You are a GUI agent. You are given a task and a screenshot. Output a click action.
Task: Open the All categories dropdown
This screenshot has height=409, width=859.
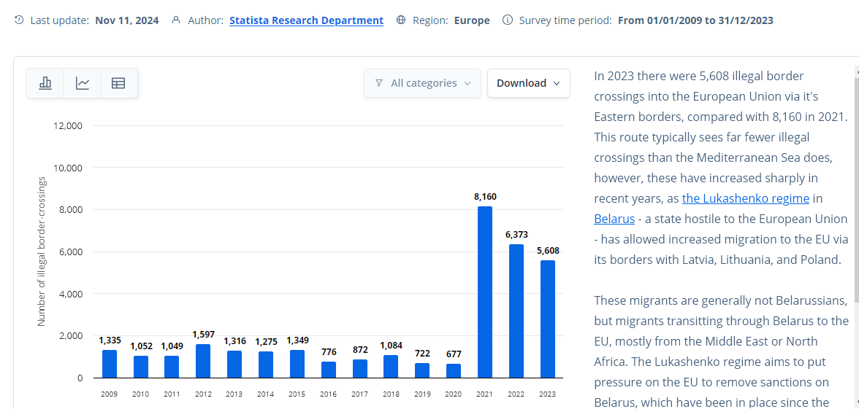422,83
